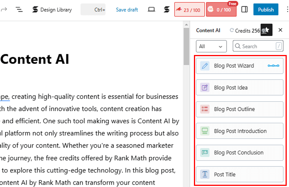The image size is (289, 187).
Task: Select the Post Title tool
Action: coord(240,174)
